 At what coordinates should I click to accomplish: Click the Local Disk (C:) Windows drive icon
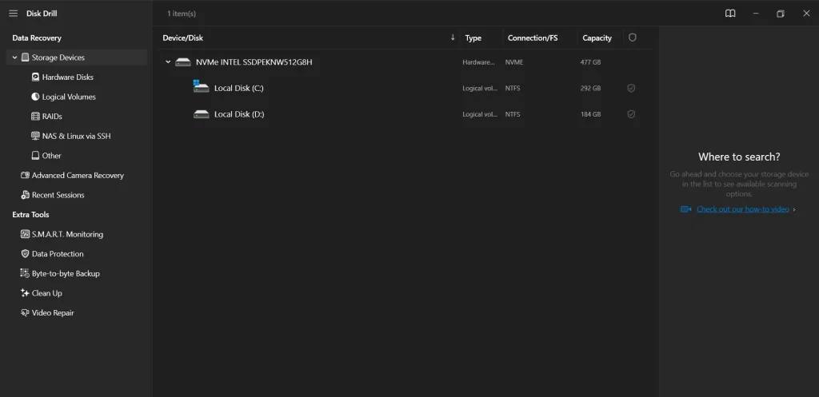pyautogui.click(x=201, y=86)
